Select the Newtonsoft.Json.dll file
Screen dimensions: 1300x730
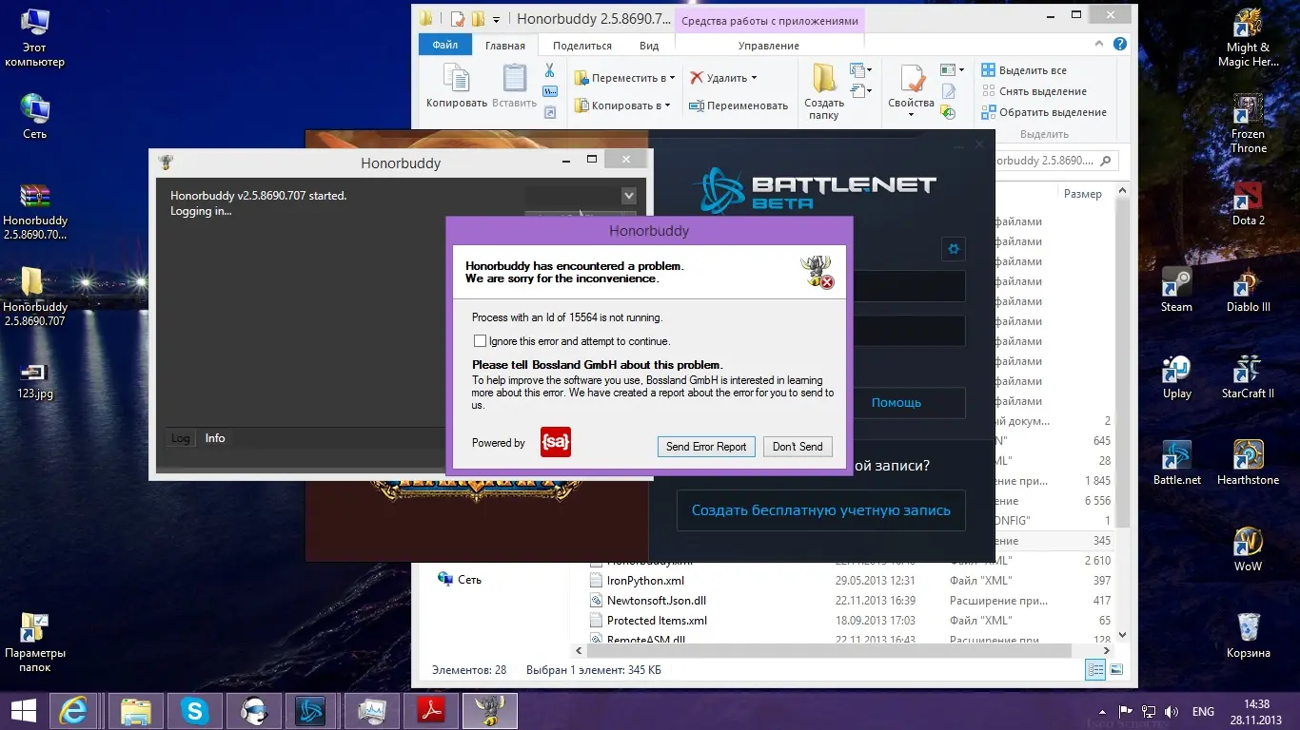click(x=657, y=601)
